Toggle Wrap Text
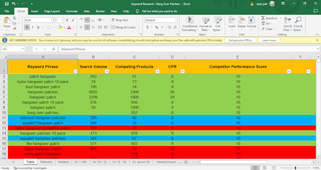 pyautogui.click(x=119, y=20)
